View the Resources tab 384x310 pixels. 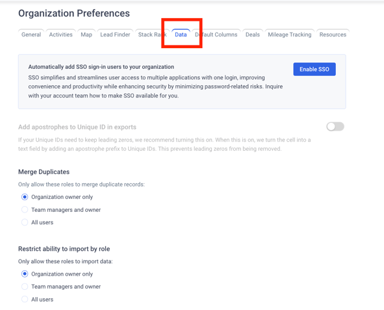coord(333,34)
